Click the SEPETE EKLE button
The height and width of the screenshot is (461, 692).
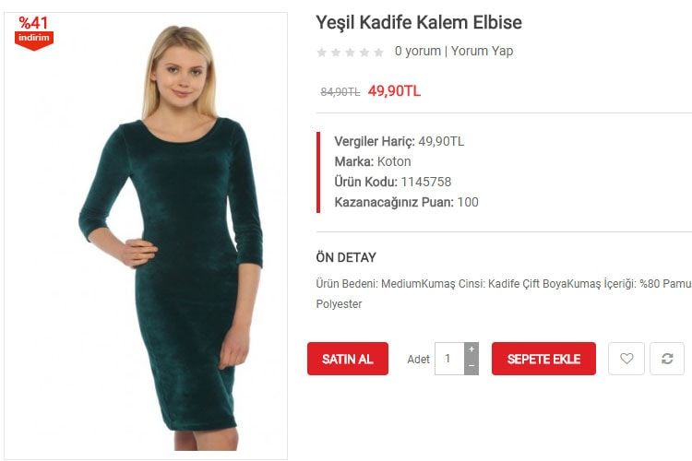pyautogui.click(x=543, y=359)
